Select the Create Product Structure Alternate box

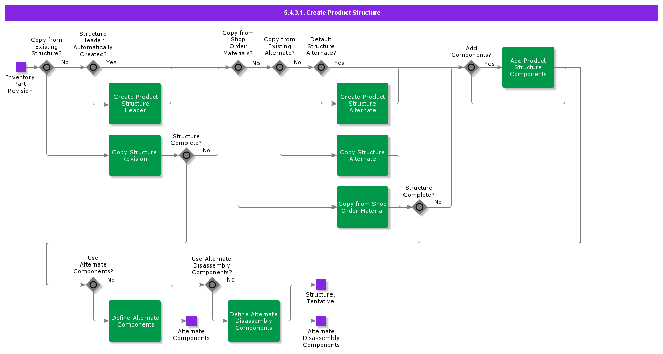point(363,104)
